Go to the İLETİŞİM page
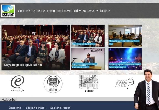 tap(105, 11)
